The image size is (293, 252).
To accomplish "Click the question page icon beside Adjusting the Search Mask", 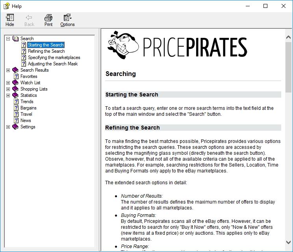I will (24, 64).
